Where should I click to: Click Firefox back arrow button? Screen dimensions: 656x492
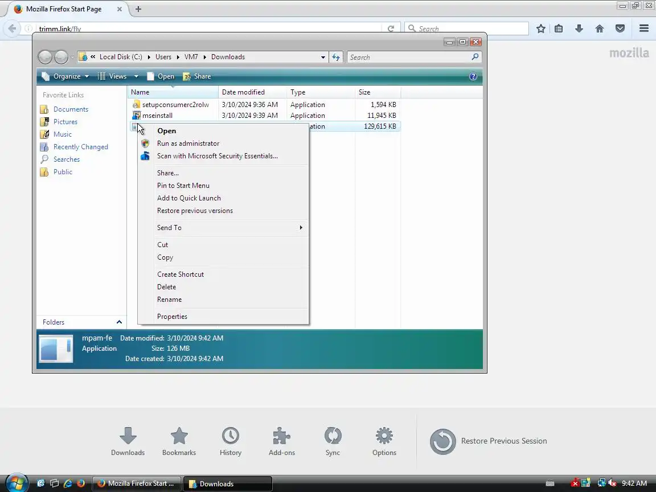[12, 28]
